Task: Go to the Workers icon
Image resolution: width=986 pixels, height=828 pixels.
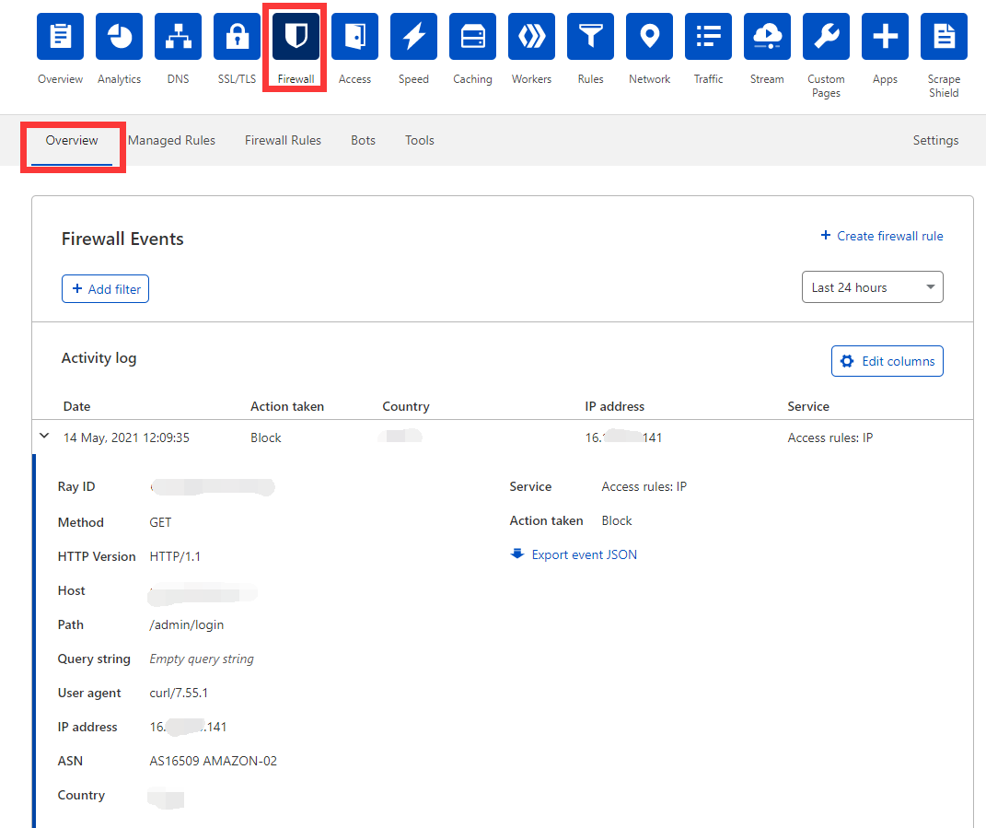Action: 531,37
